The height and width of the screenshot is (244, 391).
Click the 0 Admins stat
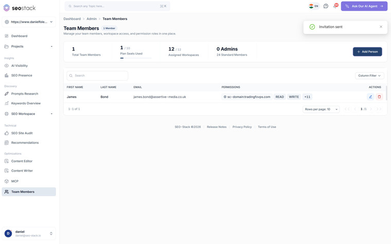(x=227, y=49)
